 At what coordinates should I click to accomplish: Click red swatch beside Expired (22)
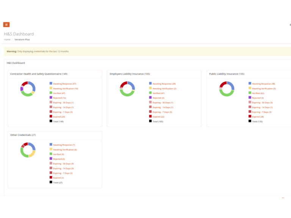click(x=150, y=116)
